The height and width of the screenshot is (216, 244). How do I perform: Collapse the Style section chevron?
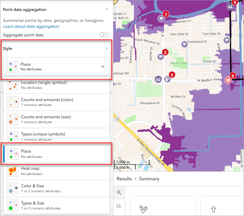[107, 48]
